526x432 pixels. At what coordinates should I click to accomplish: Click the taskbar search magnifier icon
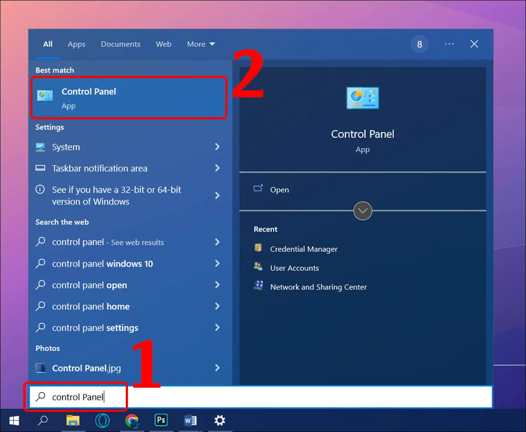[43, 421]
